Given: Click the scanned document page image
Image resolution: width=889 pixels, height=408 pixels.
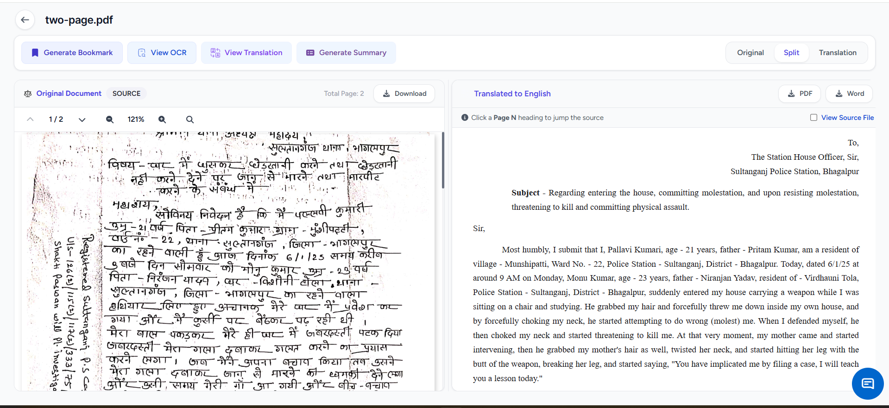Looking at the screenshot, I should (228, 262).
